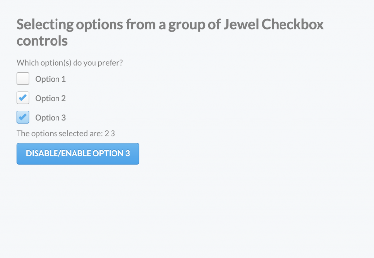Image resolution: width=374 pixels, height=258 pixels.
Task: Click the word "Selecting" in the heading
Action: [x=45, y=24]
